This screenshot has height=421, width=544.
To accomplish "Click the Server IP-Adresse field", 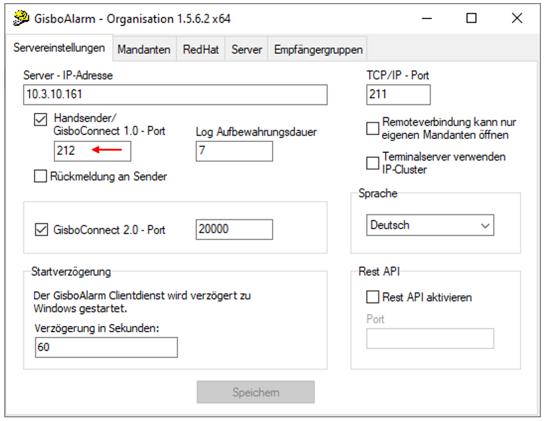I will tap(175, 94).
